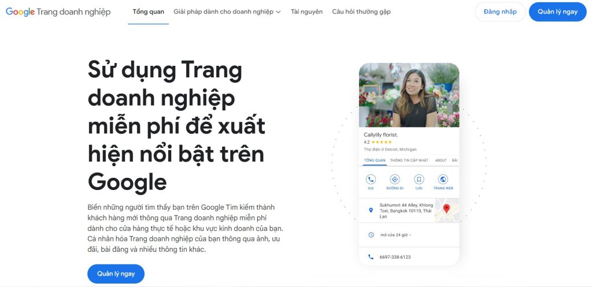
Task: Click the Callylily florist. business name
Action: 380,135
